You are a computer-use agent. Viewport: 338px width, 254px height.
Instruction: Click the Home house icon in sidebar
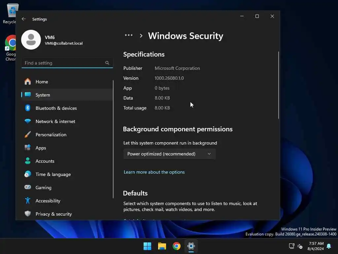click(x=28, y=82)
